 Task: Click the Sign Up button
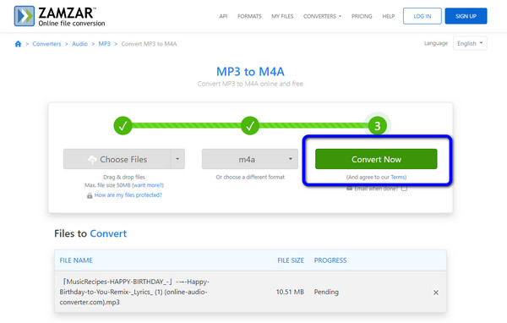coord(466,16)
